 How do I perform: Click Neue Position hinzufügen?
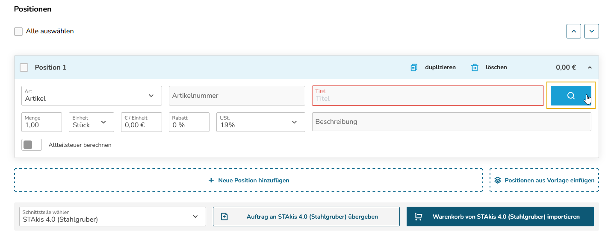point(248,180)
